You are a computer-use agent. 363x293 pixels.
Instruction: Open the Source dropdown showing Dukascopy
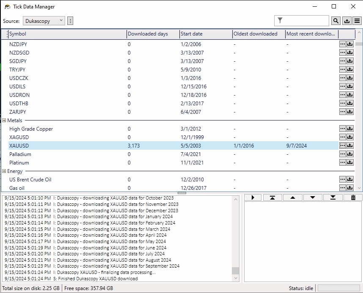coord(44,21)
